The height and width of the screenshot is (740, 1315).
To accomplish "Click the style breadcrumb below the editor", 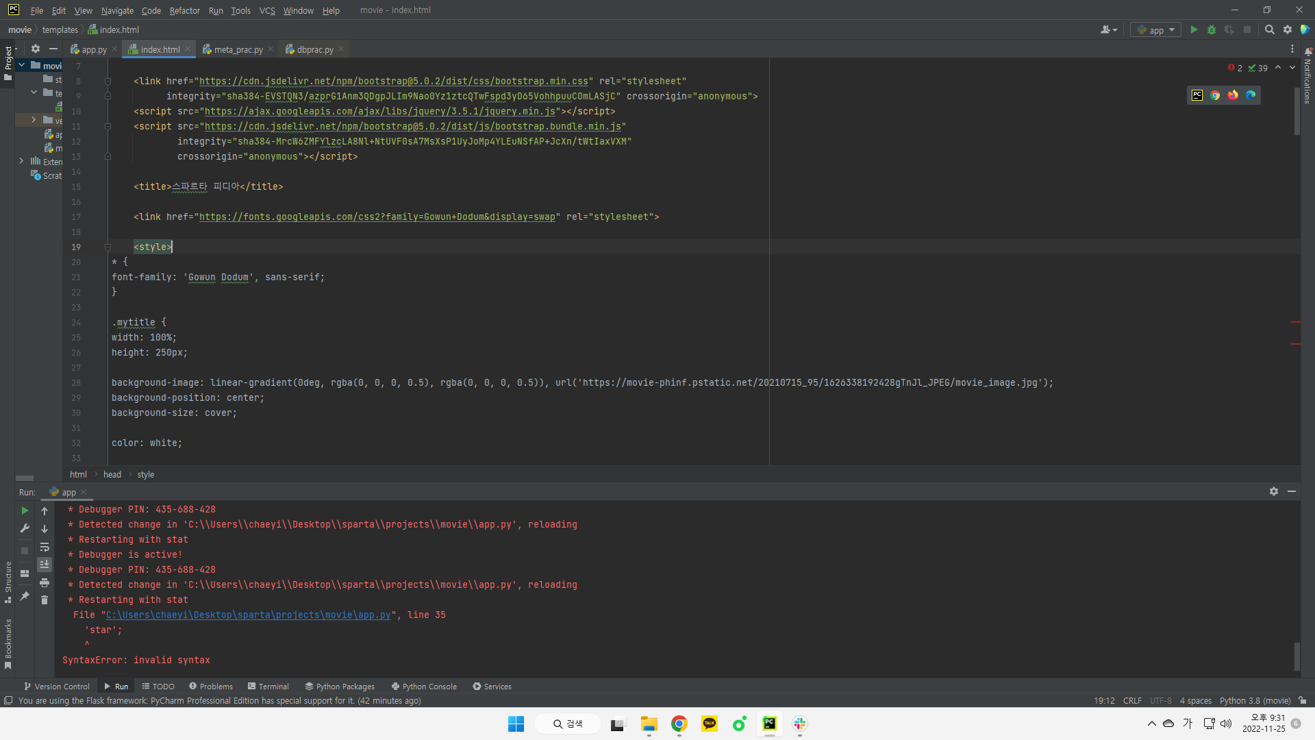I will coord(146,474).
